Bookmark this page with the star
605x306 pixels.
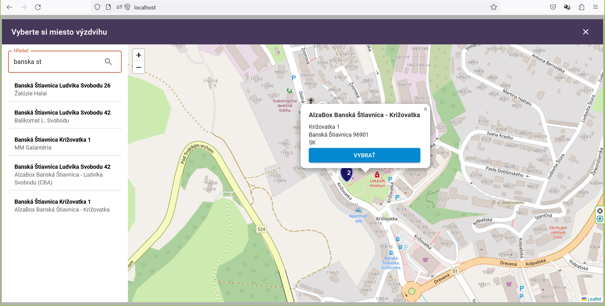pyautogui.click(x=494, y=7)
